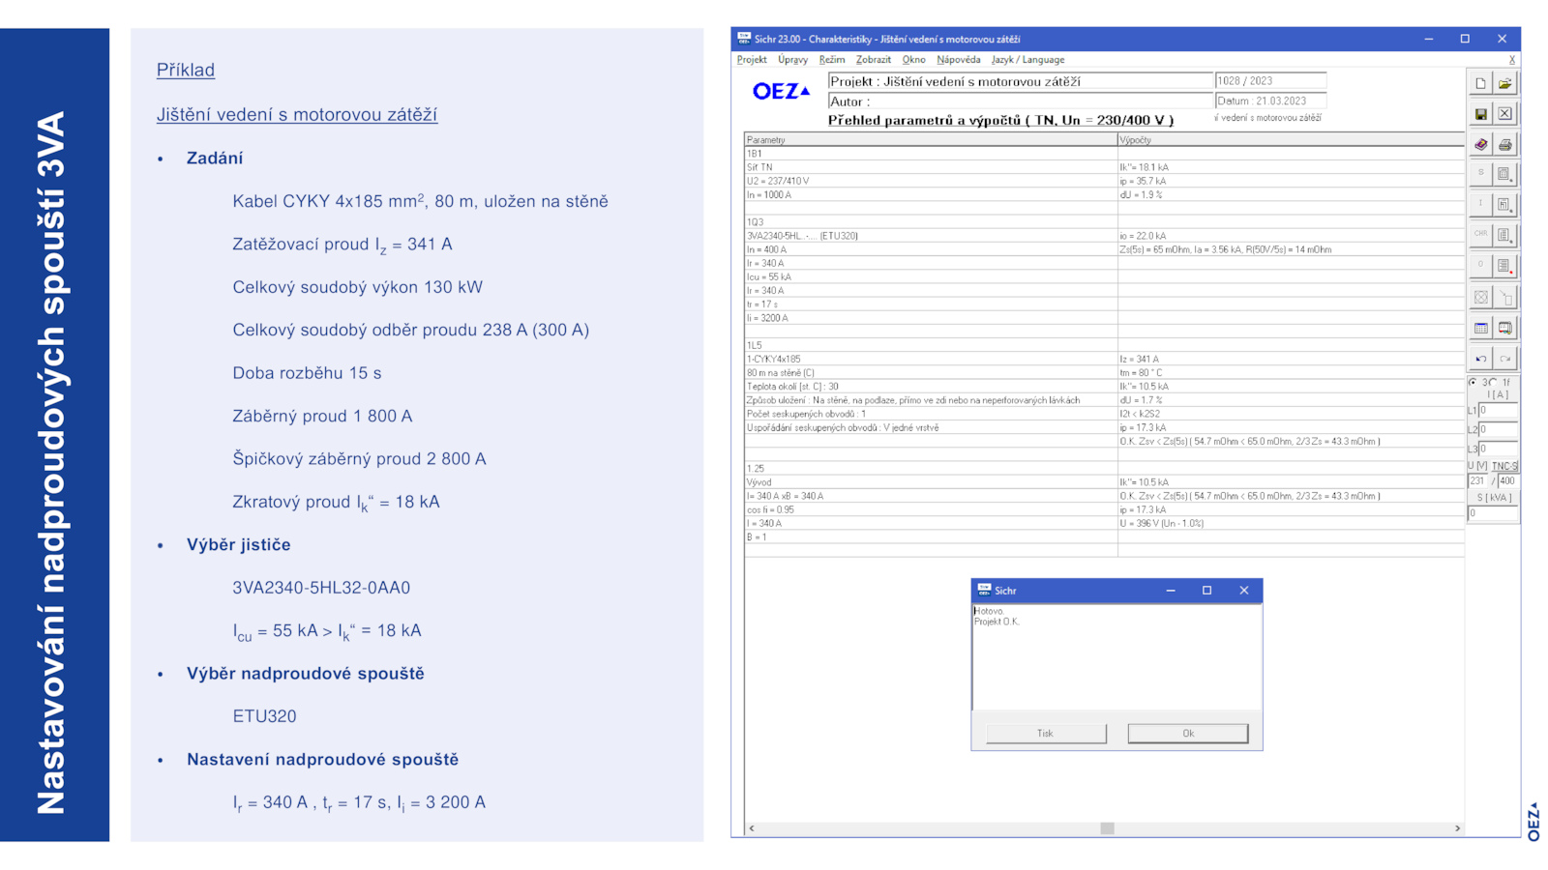Click the Projekt name field in the header
Viewport: 1548px width, 870px height.
(x=1021, y=81)
